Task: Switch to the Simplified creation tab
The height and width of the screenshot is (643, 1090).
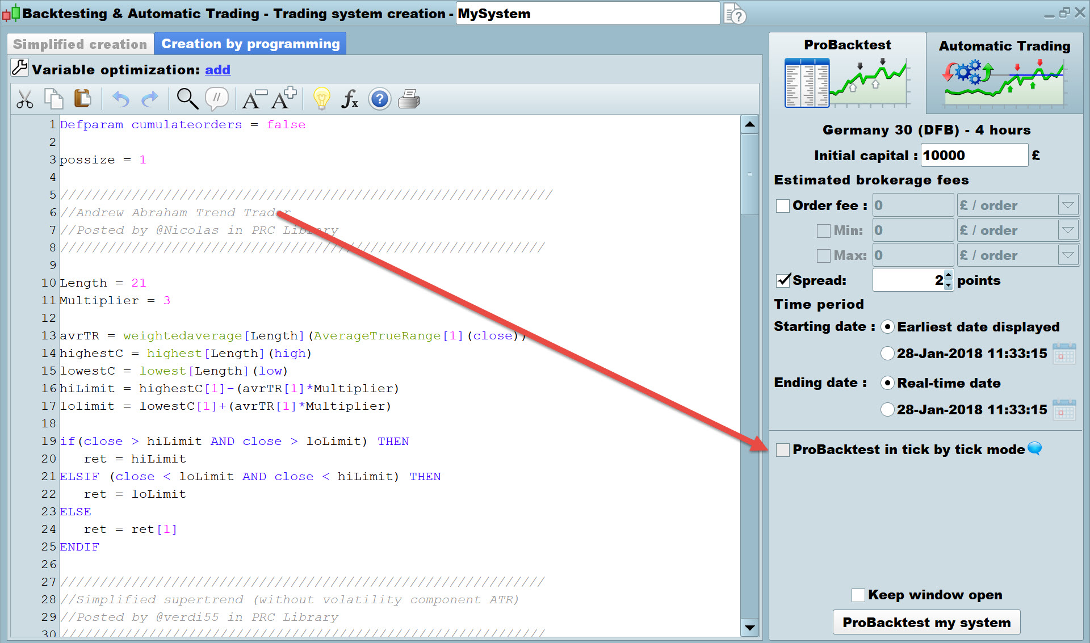Action: pos(80,44)
